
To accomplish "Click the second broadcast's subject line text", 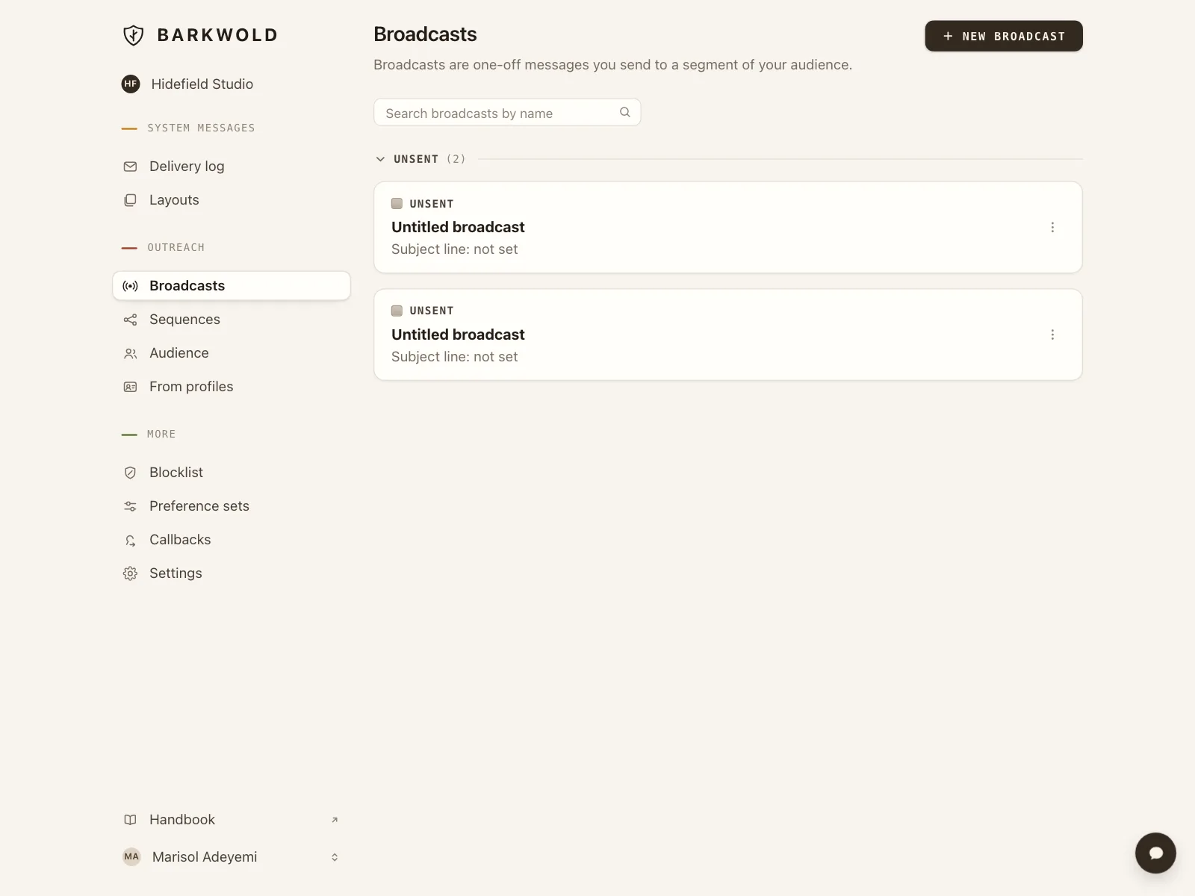I will [x=454, y=357].
